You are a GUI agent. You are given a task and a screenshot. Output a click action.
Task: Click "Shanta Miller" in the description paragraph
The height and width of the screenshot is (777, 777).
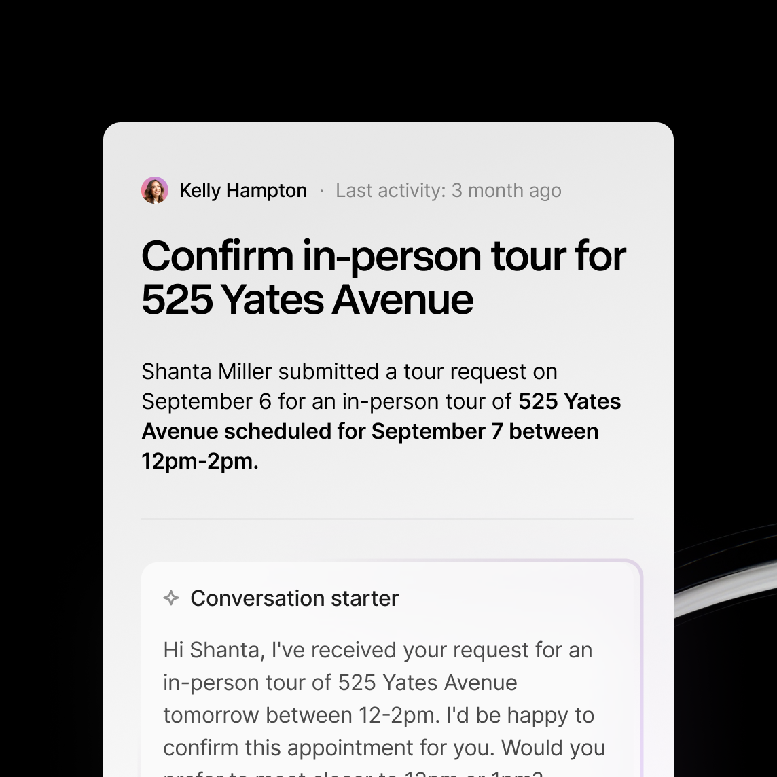[x=206, y=372]
